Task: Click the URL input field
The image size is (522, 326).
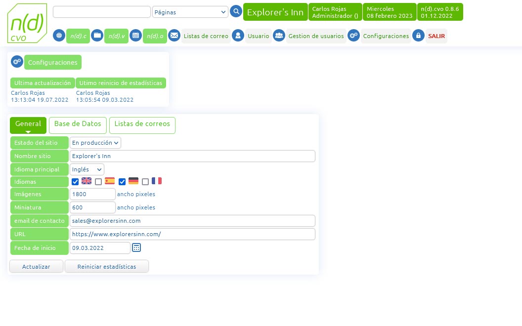Action: click(192, 234)
